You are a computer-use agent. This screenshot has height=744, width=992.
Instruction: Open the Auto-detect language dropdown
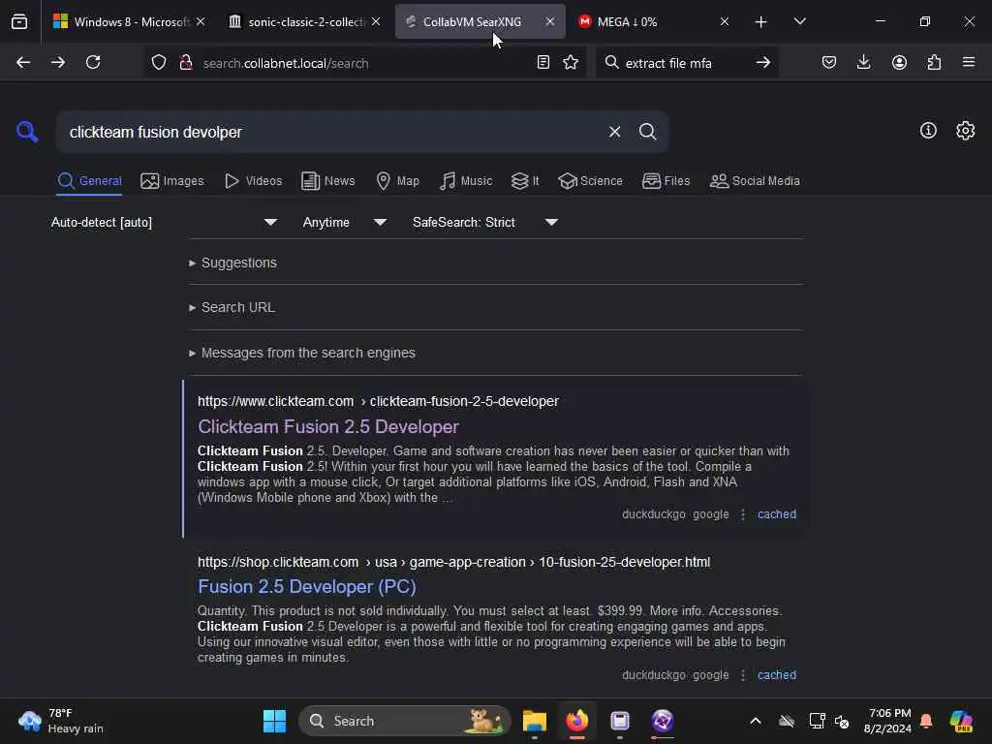click(x=164, y=222)
